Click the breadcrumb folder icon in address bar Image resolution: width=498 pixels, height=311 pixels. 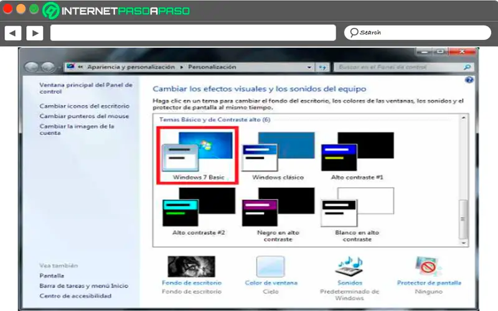coord(70,67)
